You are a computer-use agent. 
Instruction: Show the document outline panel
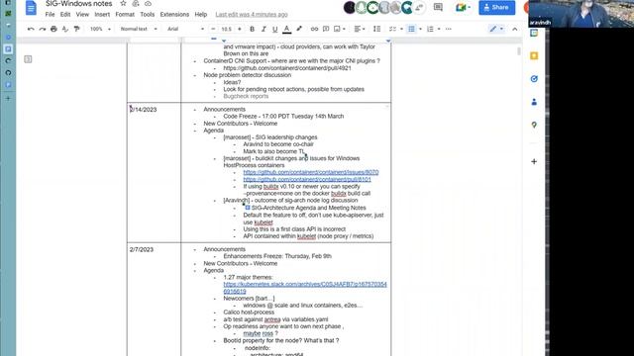pos(28,59)
